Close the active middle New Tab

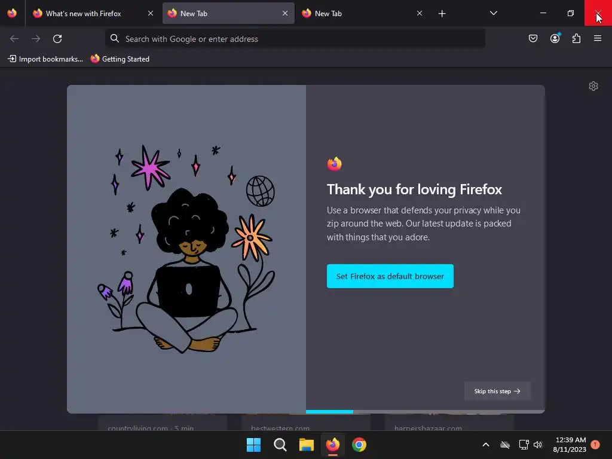(285, 13)
